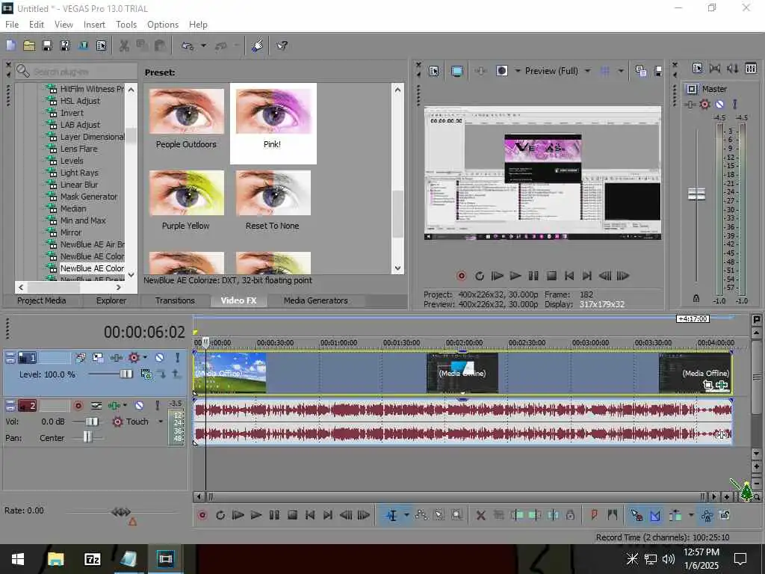This screenshot has height=574, width=765.
Task: Click the Delete X icon in the bottom toolbar
Action: click(480, 515)
